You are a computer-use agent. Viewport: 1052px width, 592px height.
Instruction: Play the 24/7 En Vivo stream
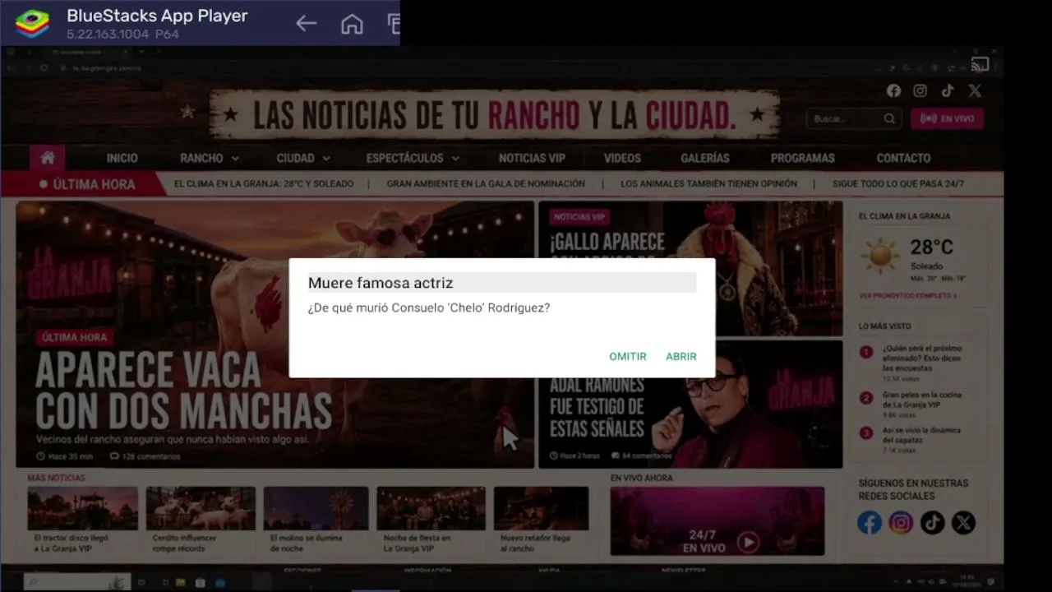(747, 542)
